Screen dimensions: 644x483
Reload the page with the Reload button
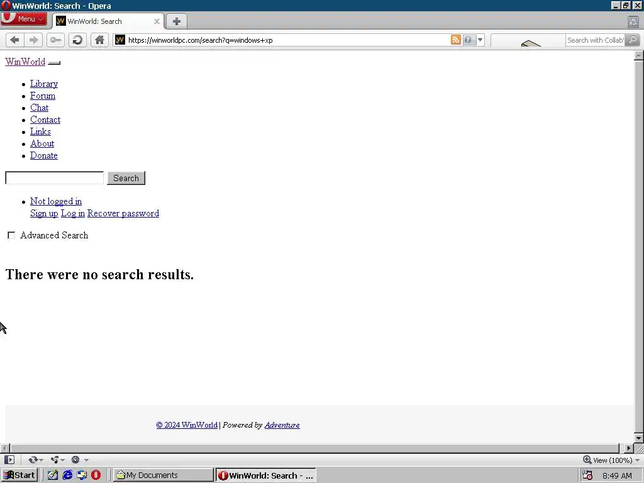(77, 40)
